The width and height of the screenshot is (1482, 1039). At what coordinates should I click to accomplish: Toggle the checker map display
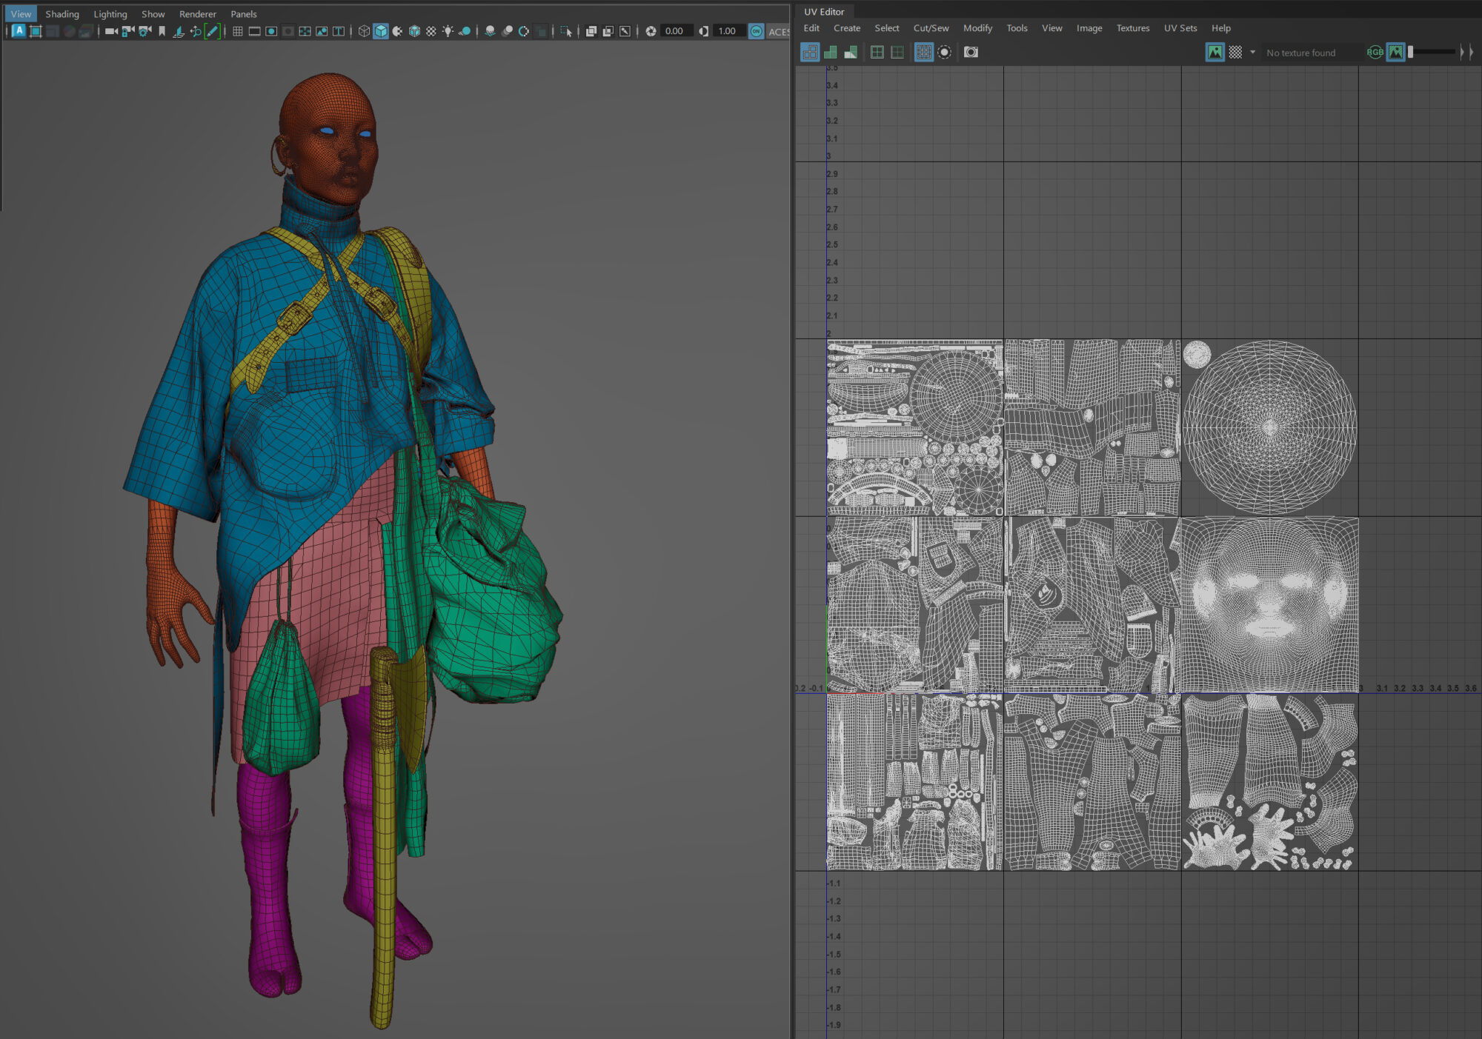pyautogui.click(x=1235, y=52)
